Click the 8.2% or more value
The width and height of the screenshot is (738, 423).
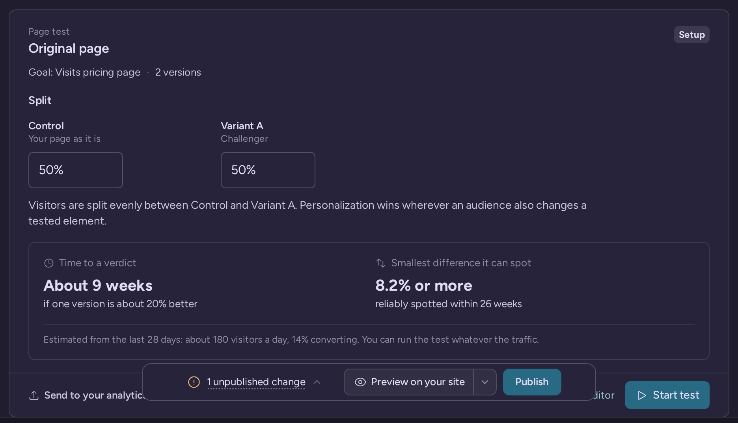[424, 286]
